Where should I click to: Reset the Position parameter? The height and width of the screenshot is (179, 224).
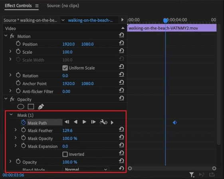point(121,43)
